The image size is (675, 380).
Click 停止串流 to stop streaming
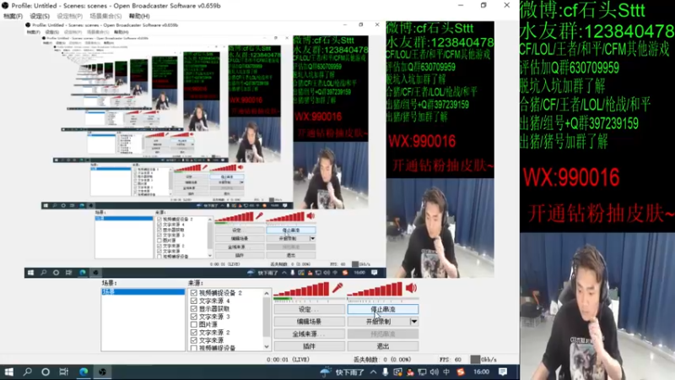383,309
